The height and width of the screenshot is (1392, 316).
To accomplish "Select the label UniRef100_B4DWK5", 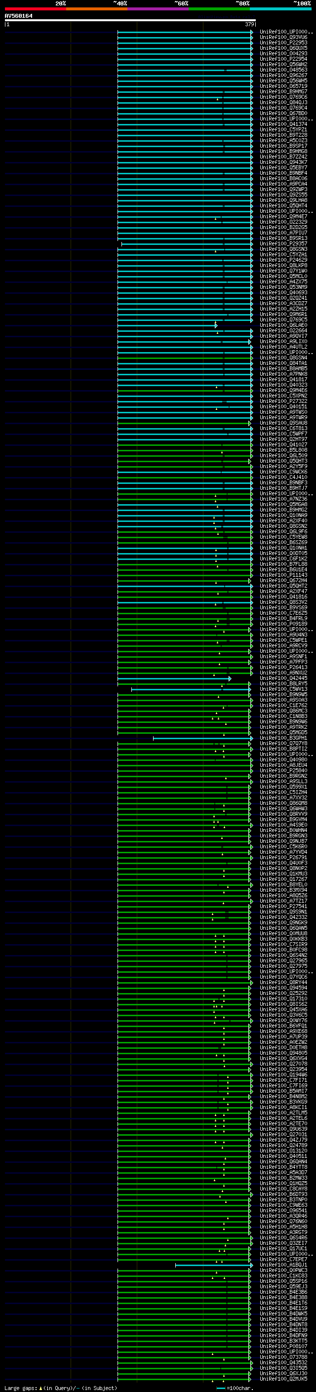I will [283, 1313].
